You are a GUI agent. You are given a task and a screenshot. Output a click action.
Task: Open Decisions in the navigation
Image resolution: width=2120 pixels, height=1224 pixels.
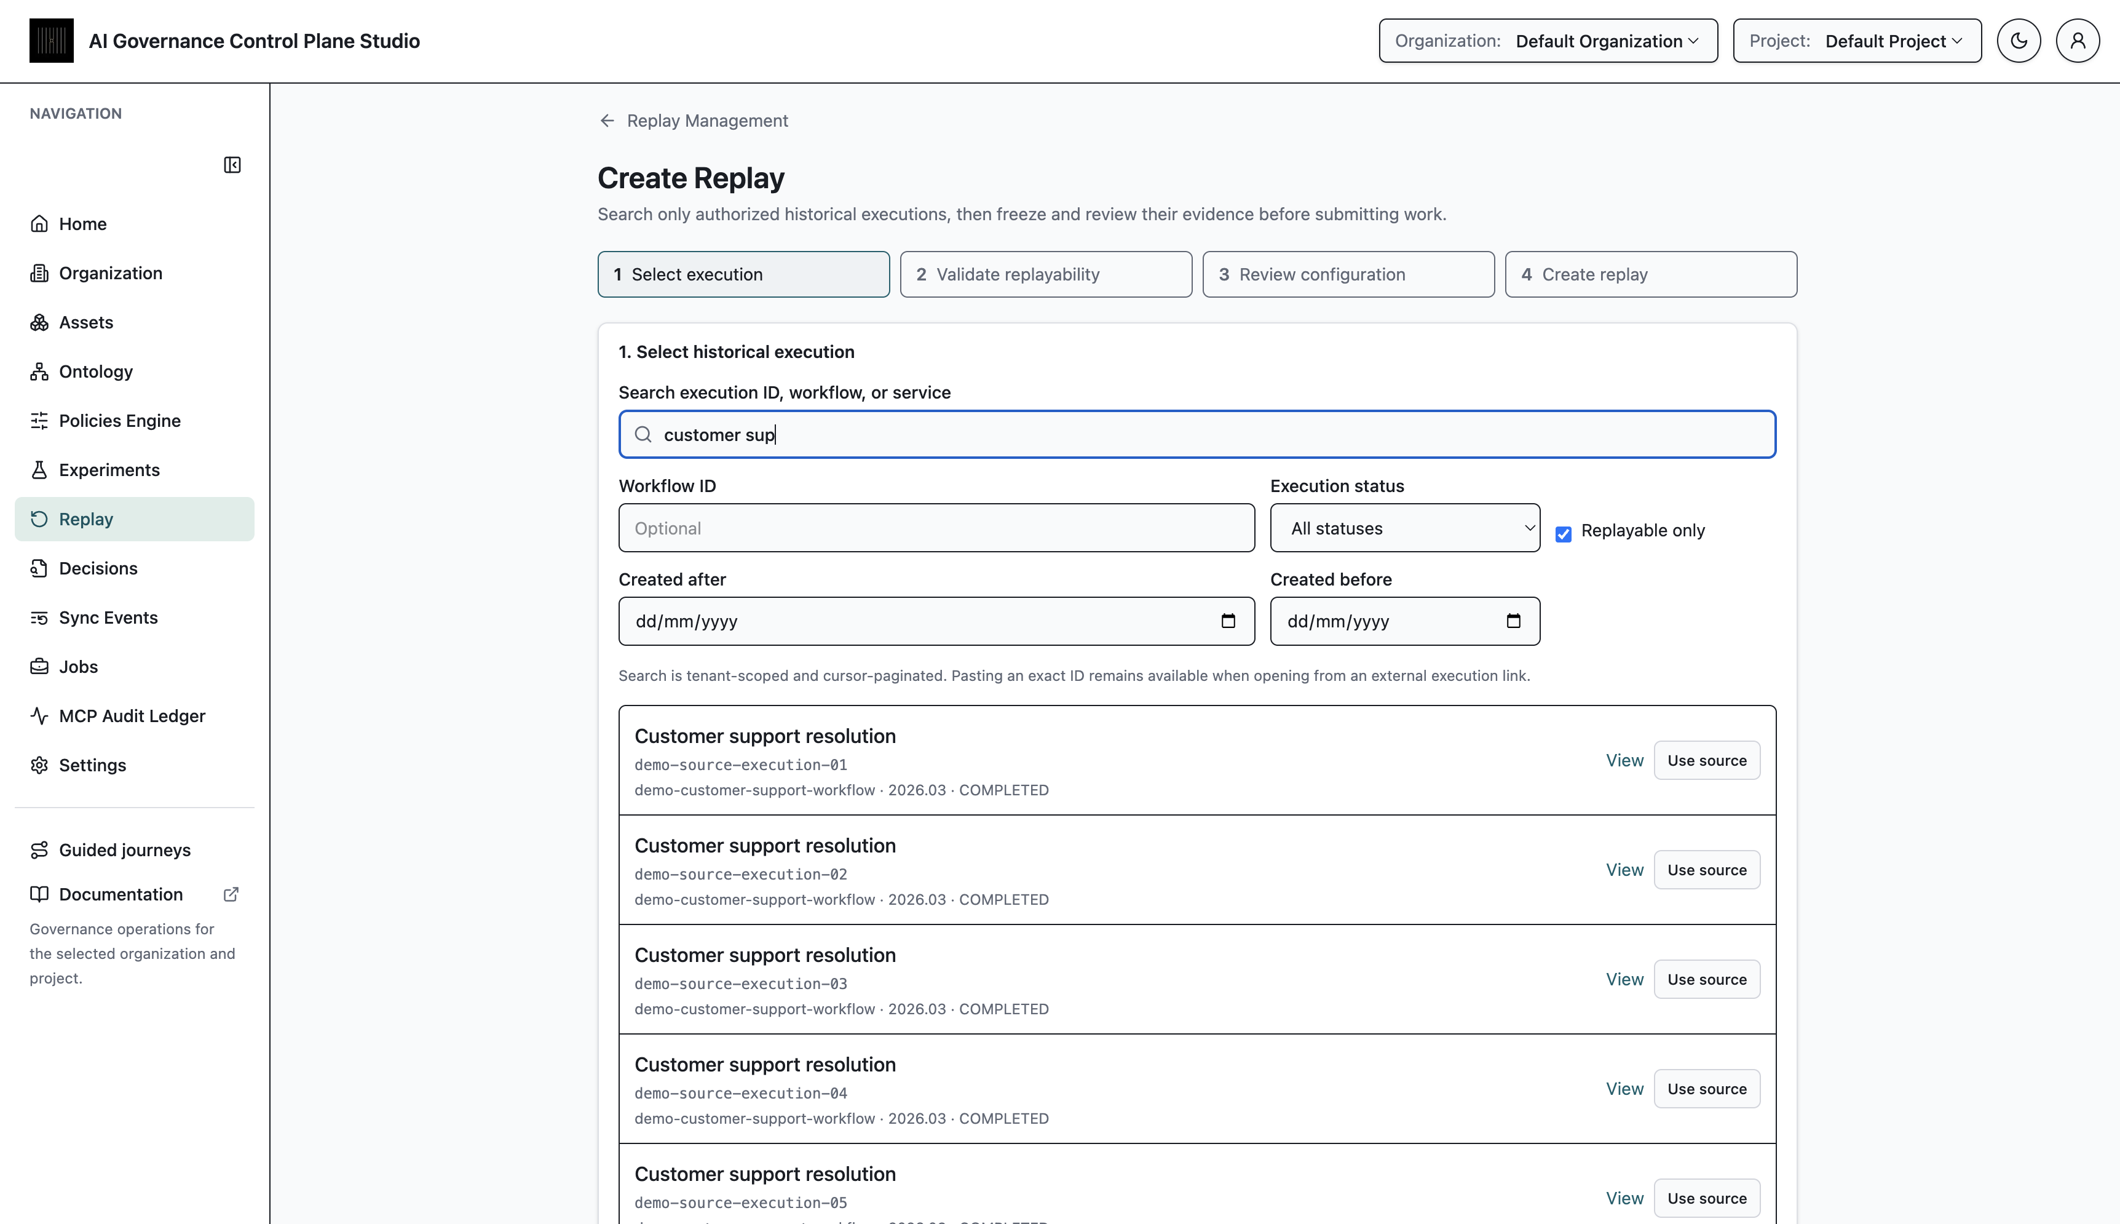(135, 568)
